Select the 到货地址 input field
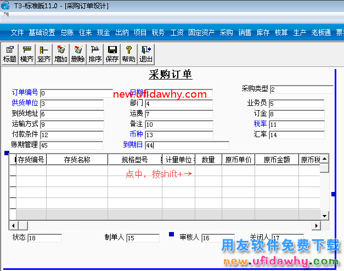The height and width of the screenshot is (271, 344). click(72, 114)
